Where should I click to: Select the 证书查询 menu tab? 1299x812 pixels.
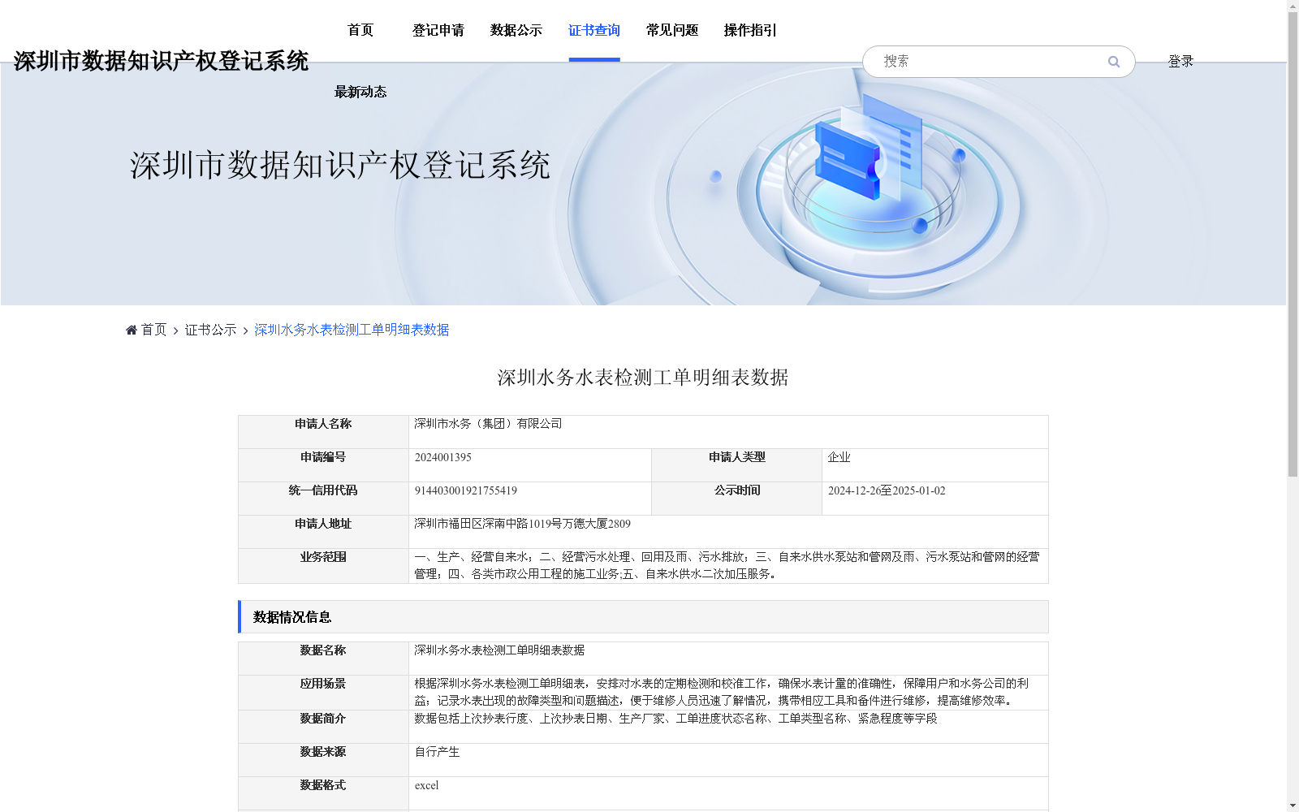coord(594,30)
